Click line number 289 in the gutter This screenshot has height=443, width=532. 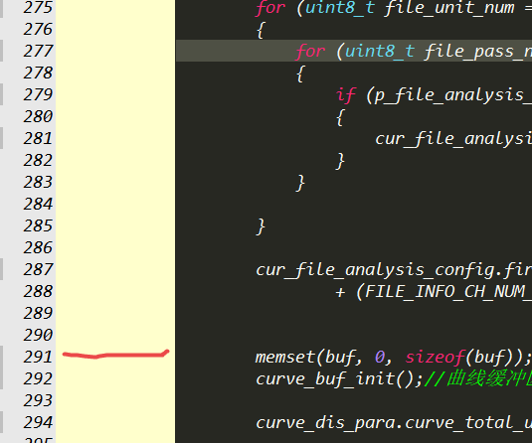[38, 314]
